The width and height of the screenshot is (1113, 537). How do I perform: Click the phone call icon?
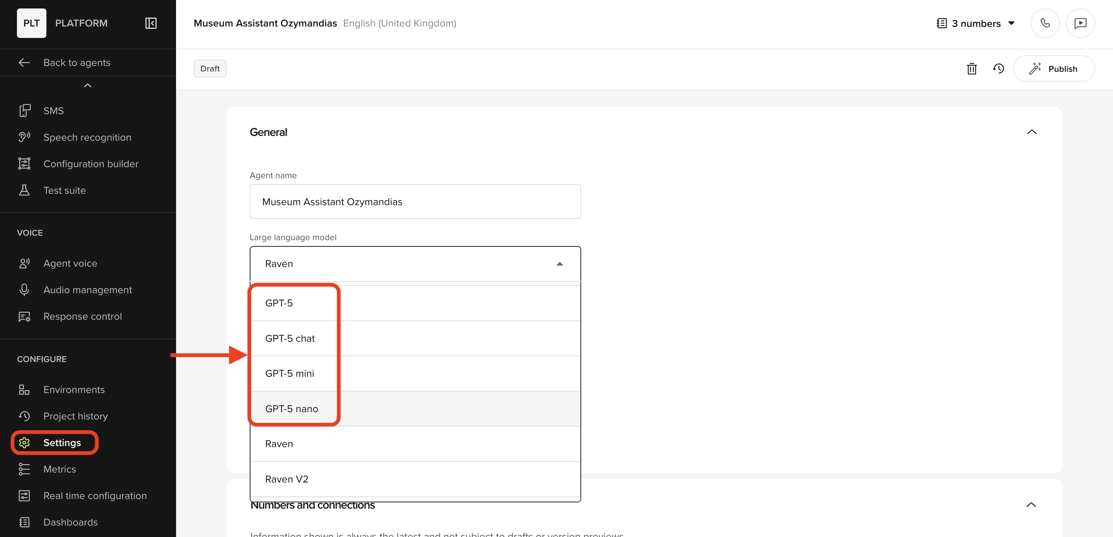coord(1045,23)
